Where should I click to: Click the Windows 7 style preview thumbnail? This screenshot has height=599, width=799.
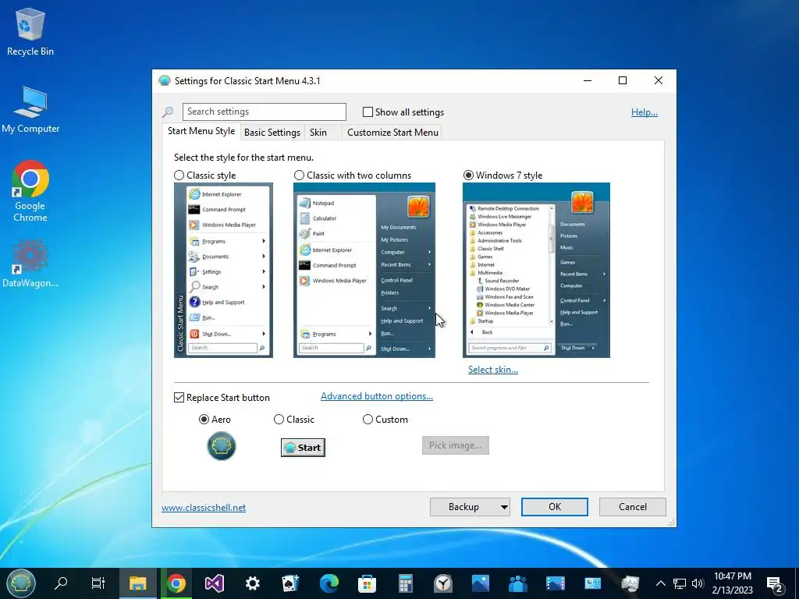point(536,270)
